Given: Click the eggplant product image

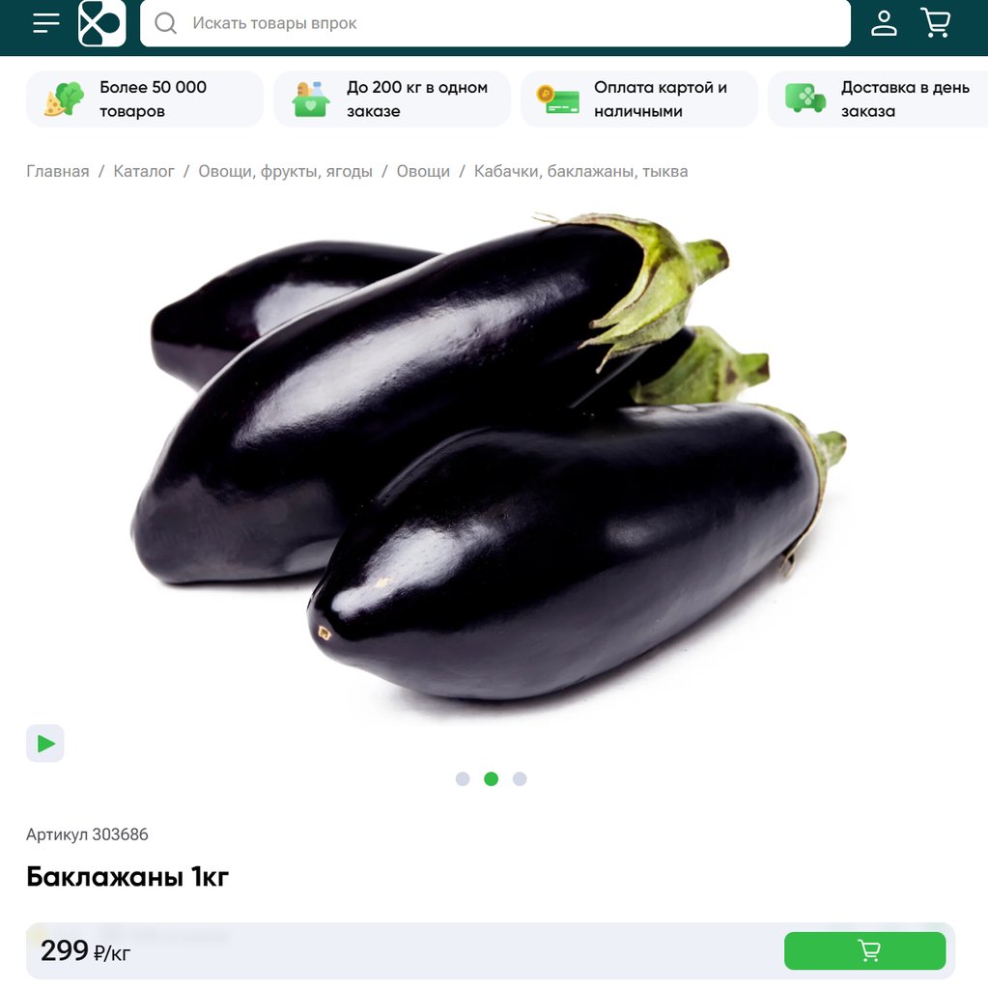Looking at the screenshot, I should click(x=489, y=457).
